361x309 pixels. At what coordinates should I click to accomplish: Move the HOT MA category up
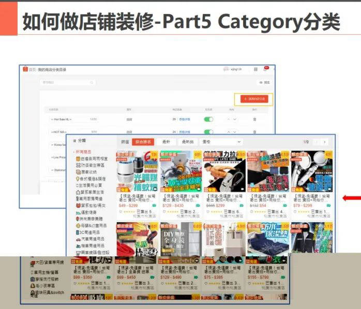pos(229,132)
